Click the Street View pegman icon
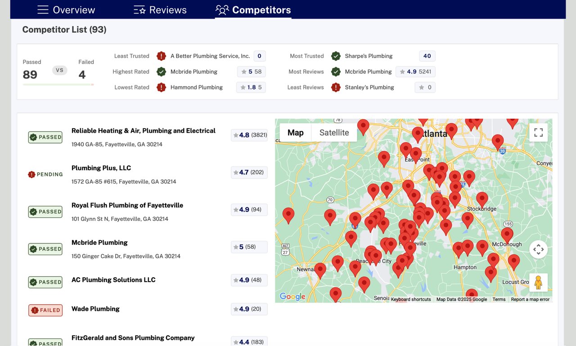 point(538,283)
